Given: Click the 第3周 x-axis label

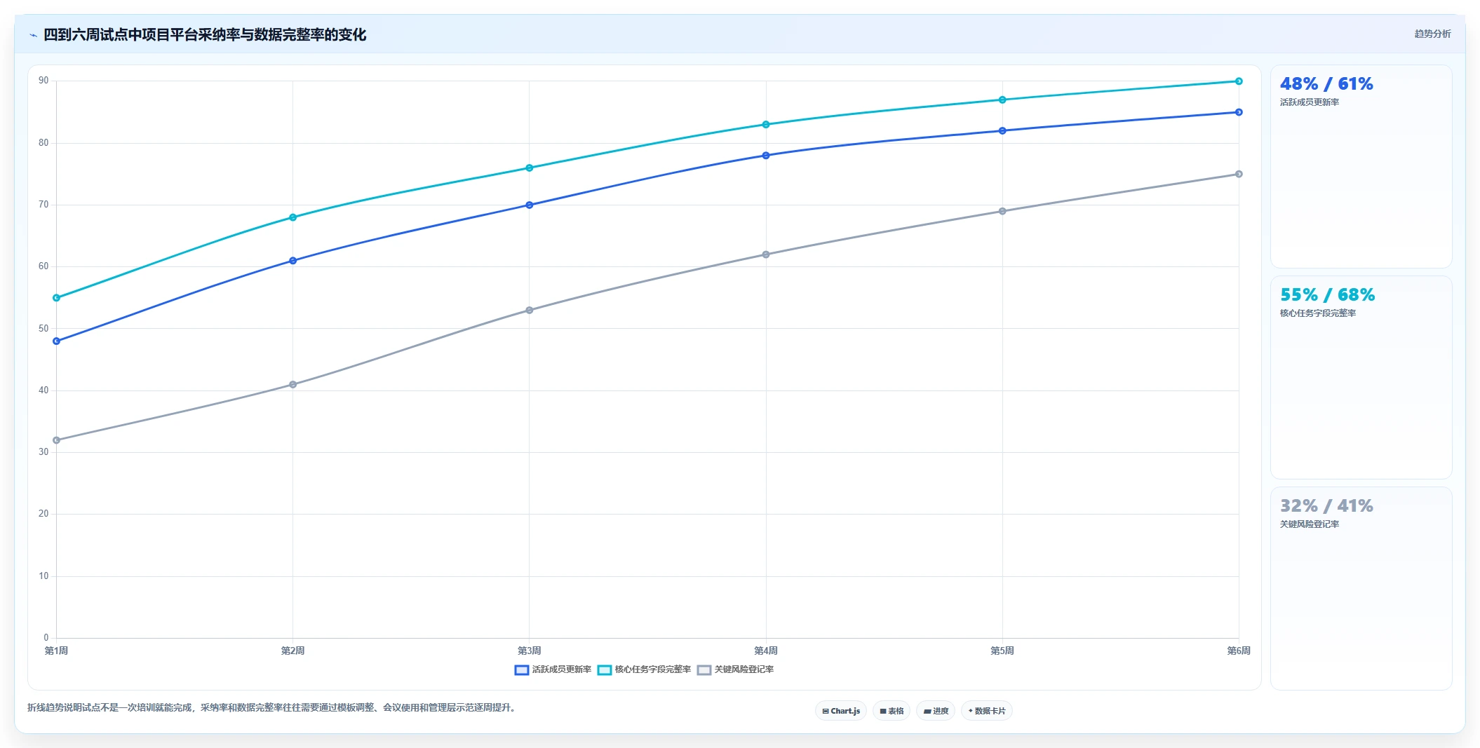Looking at the screenshot, I should point(530,651).
